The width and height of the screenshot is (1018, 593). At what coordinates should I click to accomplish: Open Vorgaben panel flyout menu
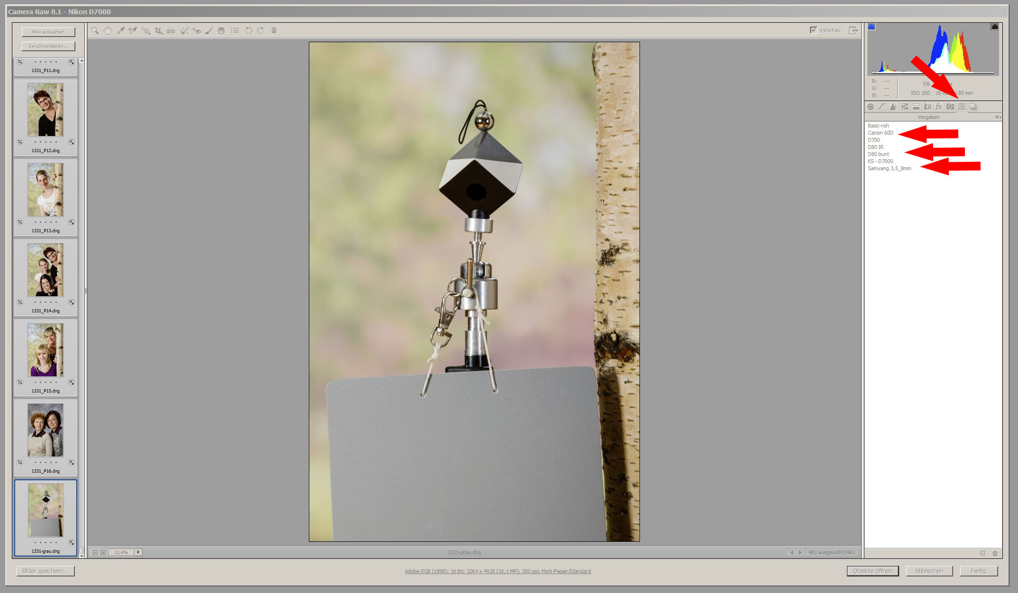[x=997, y=117]
